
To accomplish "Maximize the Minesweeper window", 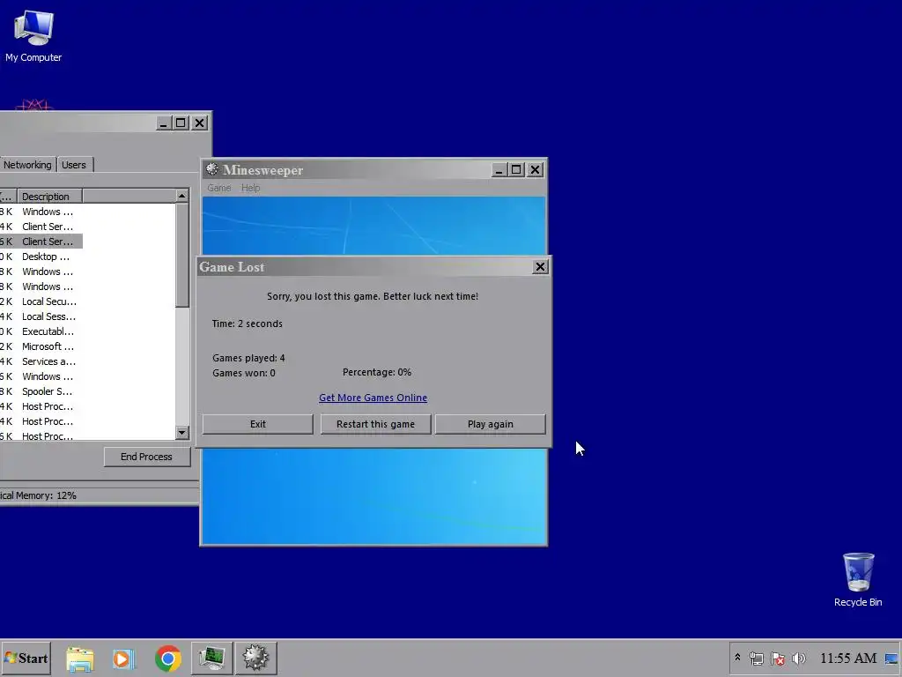I will 516,170.
